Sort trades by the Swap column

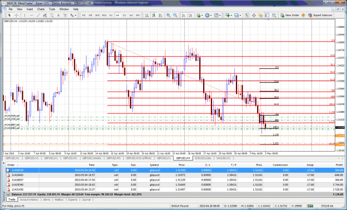pos(310,165)
